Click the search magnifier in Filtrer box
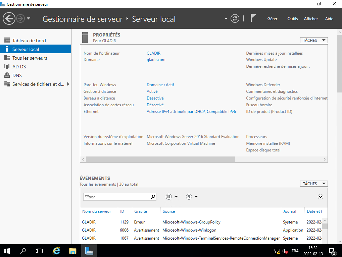 (x=153, y=197)
